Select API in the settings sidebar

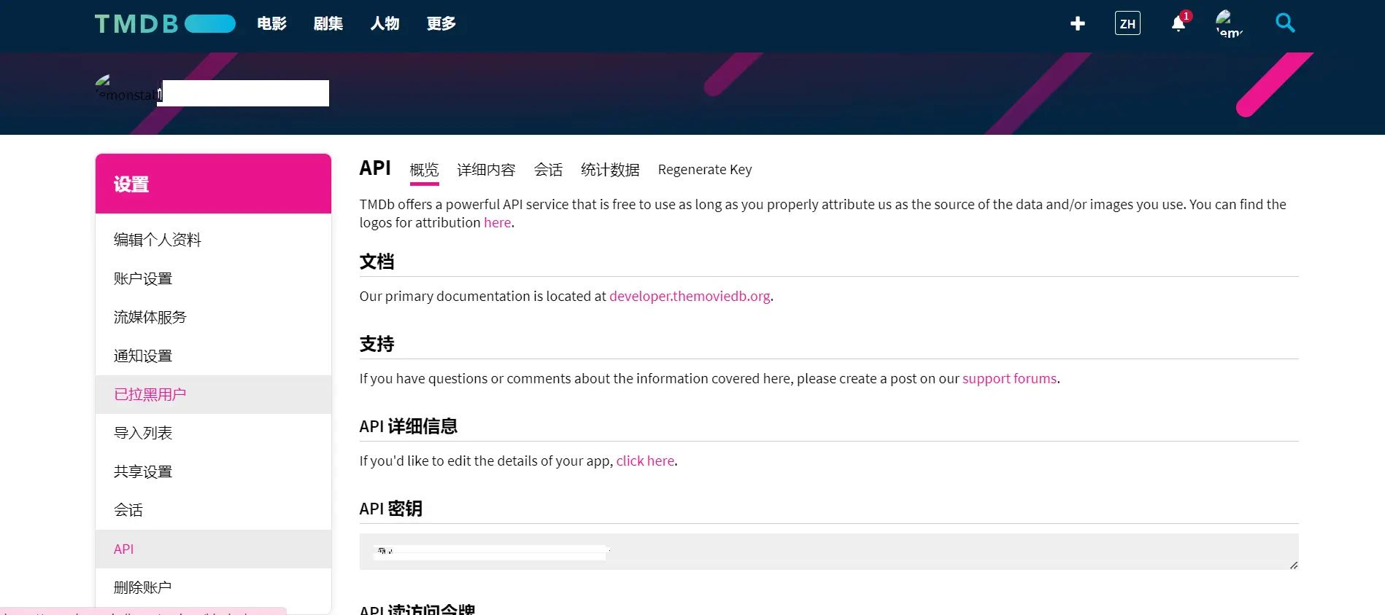[x=213, y=549]
